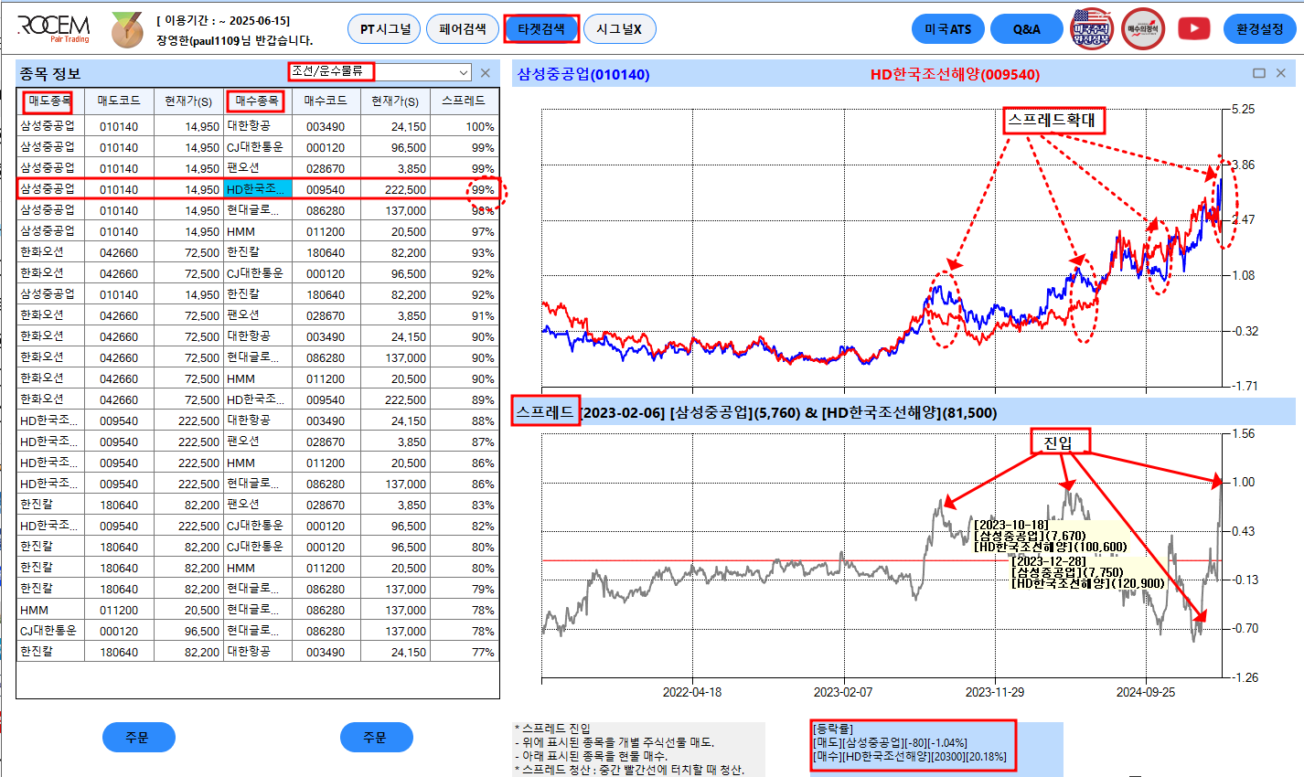Select the row with 79% spread
The image size is (1304, 777).
(x=258, y=589)
